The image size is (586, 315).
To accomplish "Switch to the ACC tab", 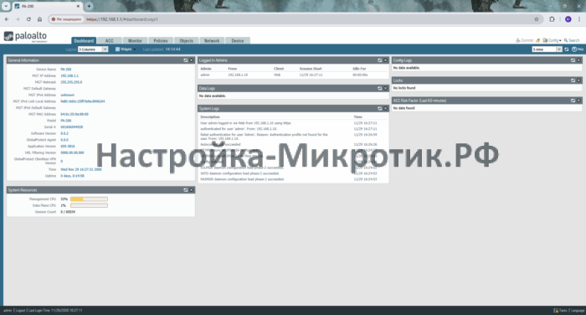I will tap(109, 41).
